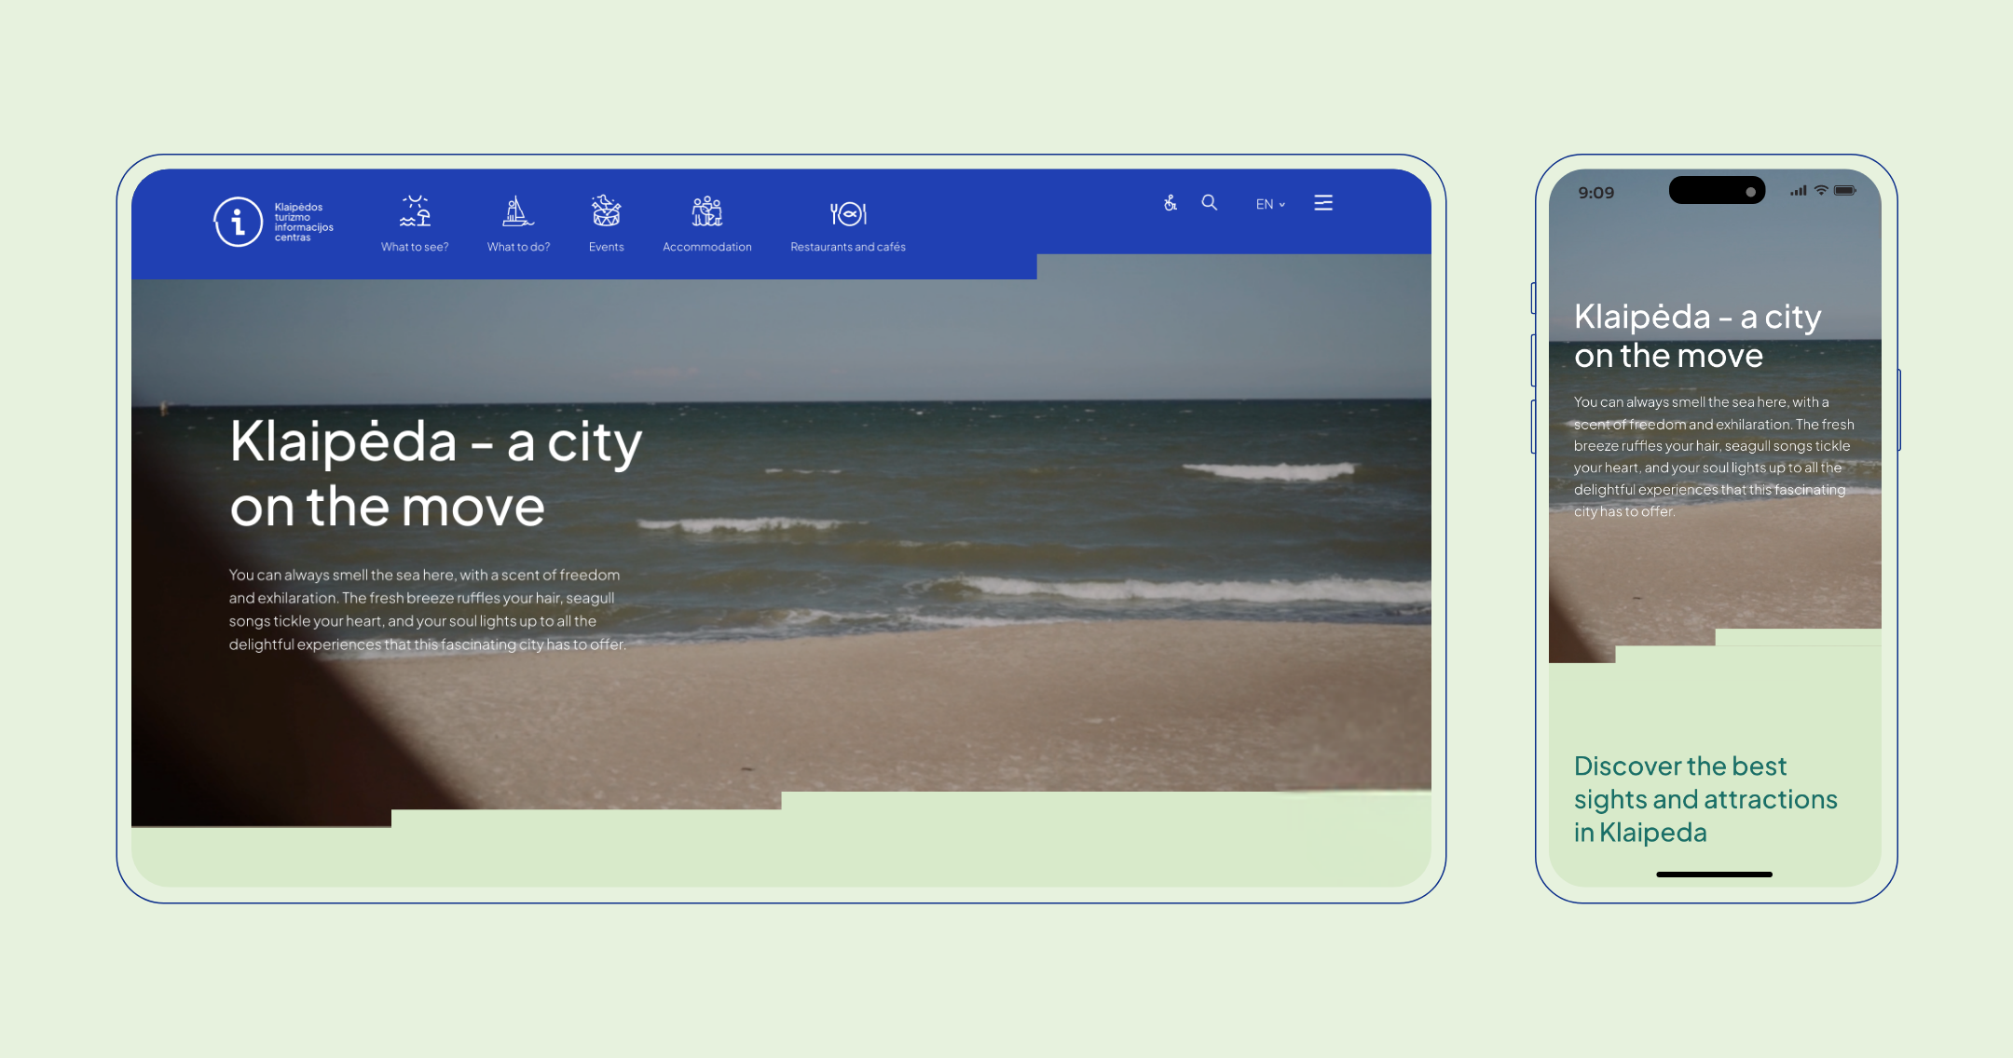Open What to do? menu label
The height and width of the screenshot is (1058, 2013).
pos(518,247)
